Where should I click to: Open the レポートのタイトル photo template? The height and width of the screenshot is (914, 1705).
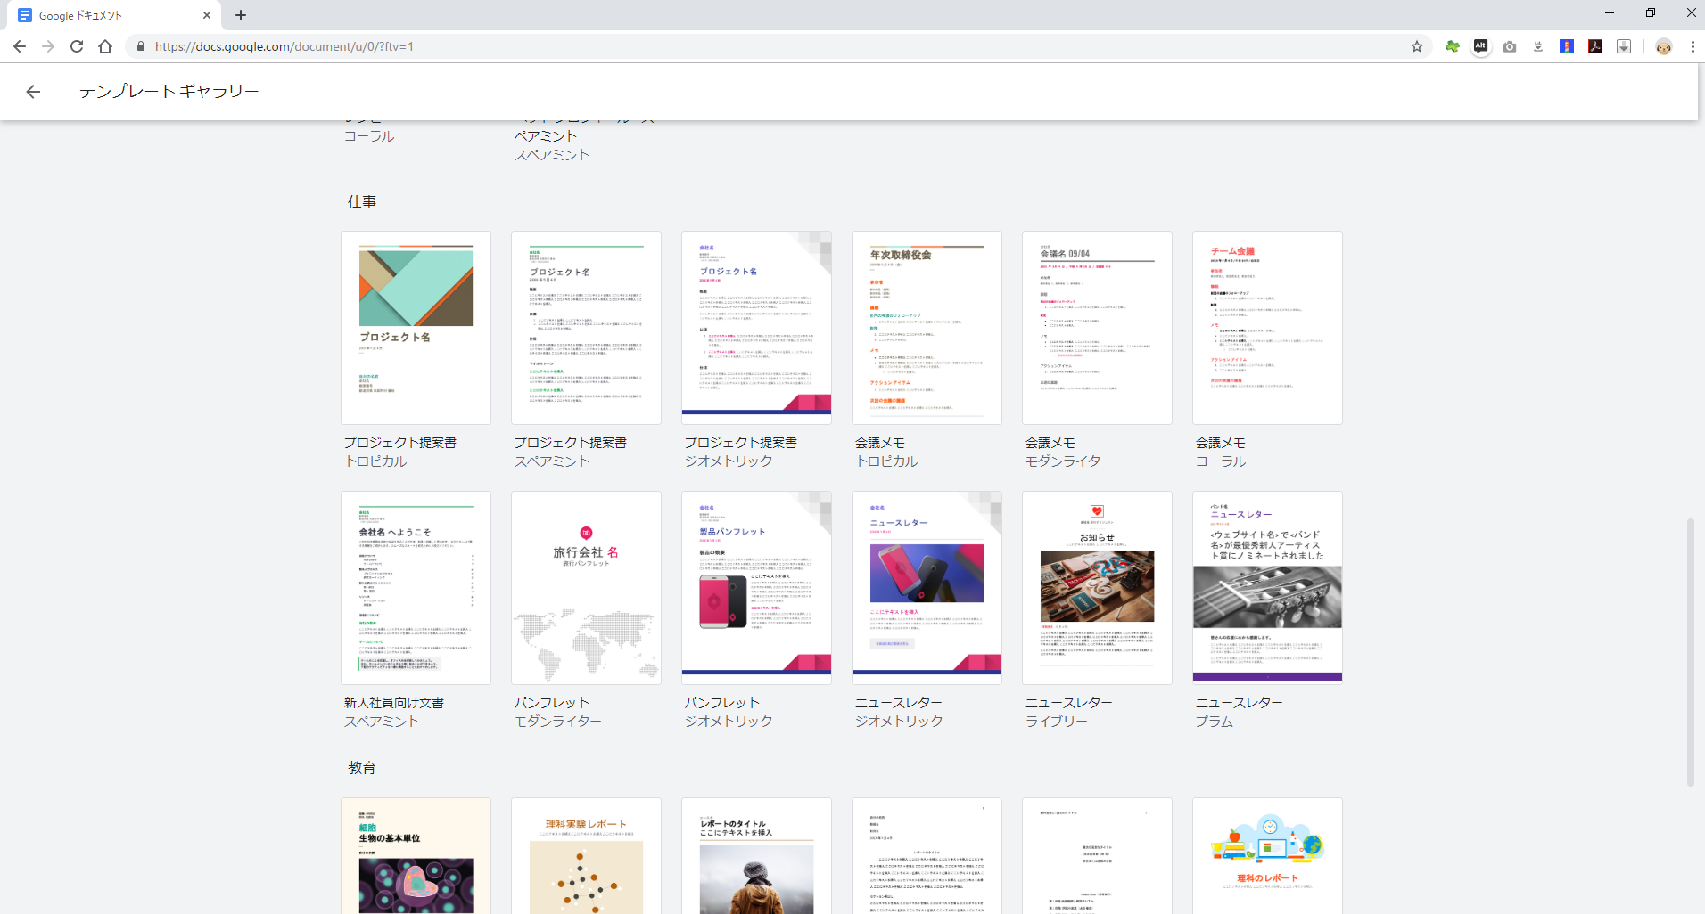click(x=756, y=855)
